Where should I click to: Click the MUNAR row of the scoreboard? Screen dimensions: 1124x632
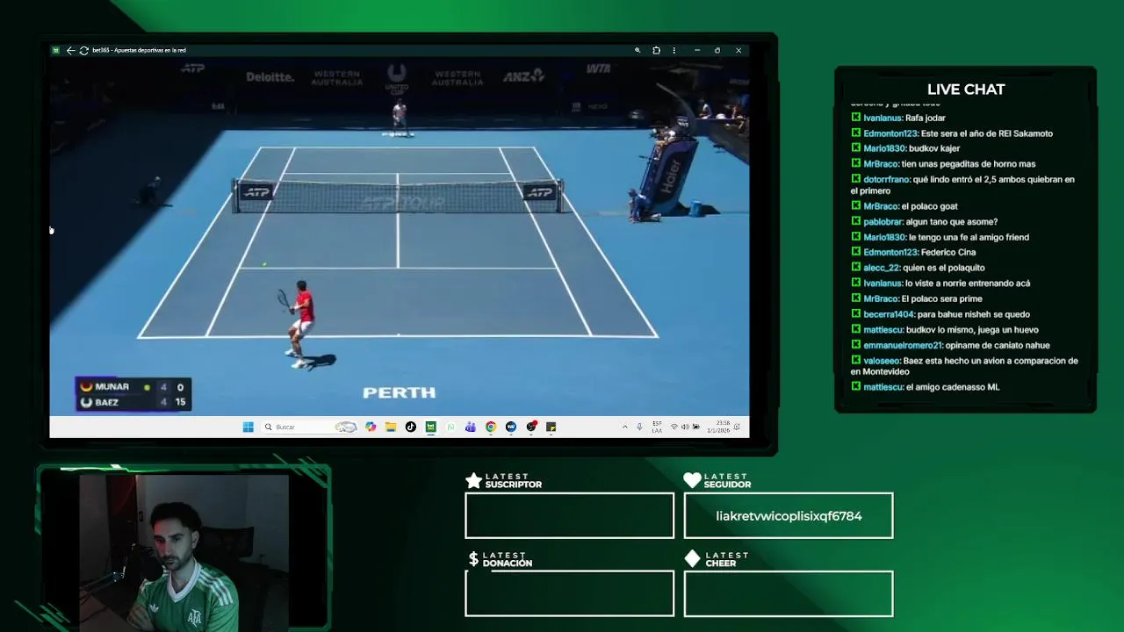[133, 386]
